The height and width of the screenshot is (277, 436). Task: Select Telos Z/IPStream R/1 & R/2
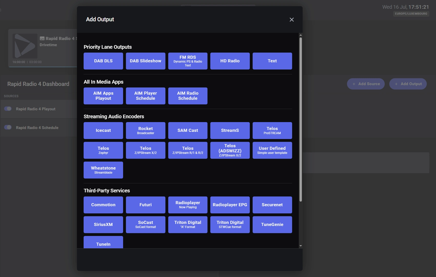pyautogui.click(x=188, y=150)
